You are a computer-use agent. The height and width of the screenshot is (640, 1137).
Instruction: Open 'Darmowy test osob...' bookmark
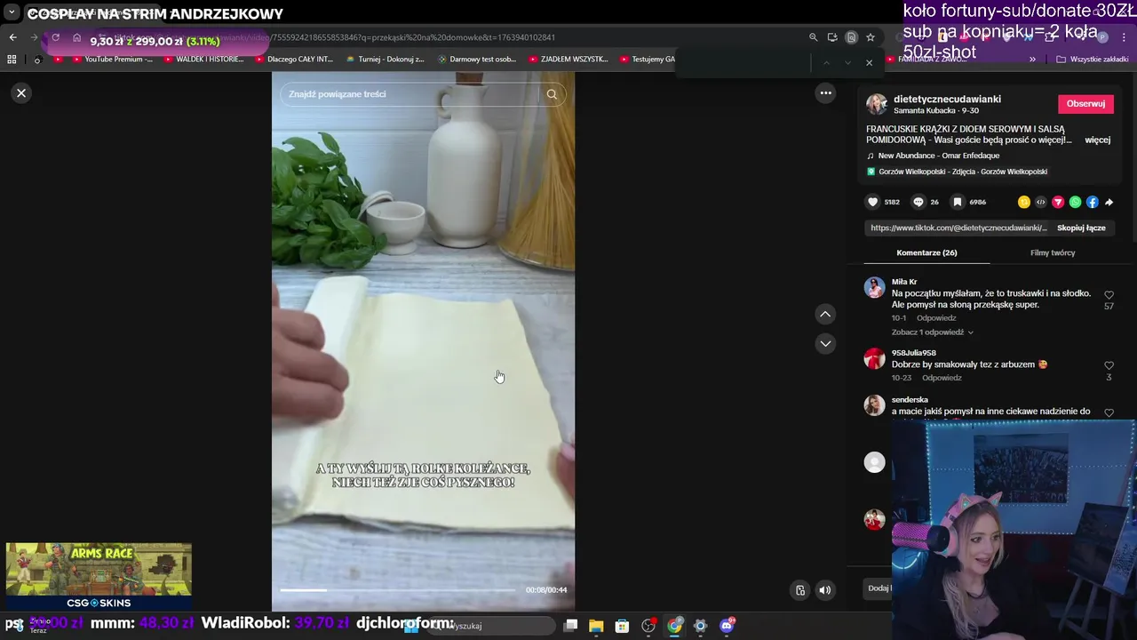pyautogui.click(x=477, y=60)
